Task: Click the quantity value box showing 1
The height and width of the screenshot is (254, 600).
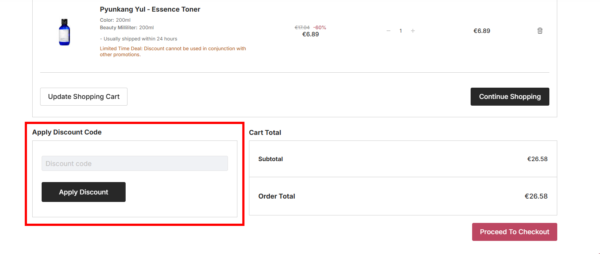Action: [400, 31]
